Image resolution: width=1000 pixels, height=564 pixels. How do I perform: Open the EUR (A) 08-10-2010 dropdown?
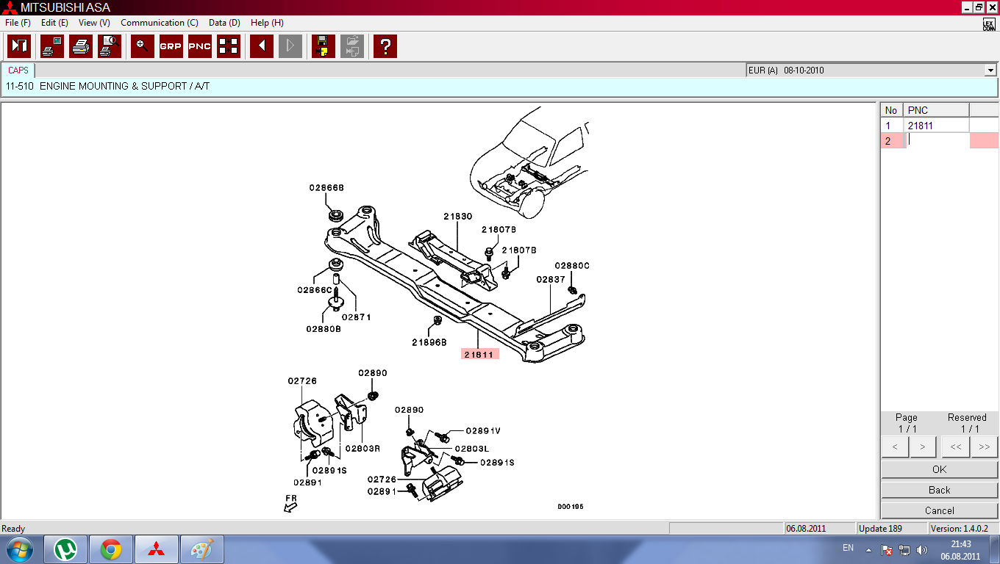click(990, 70)
